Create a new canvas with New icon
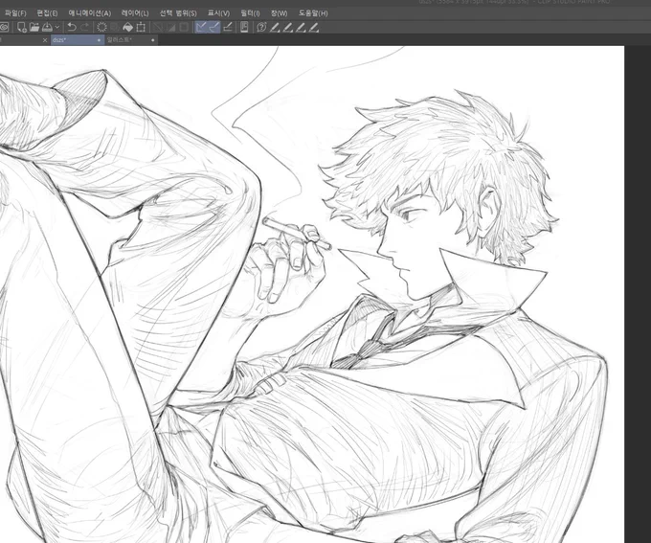 [x=22, y=28]
